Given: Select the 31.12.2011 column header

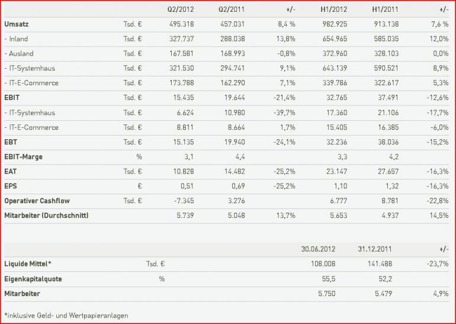Looking at the screenshot, I should tap(375, 249).
